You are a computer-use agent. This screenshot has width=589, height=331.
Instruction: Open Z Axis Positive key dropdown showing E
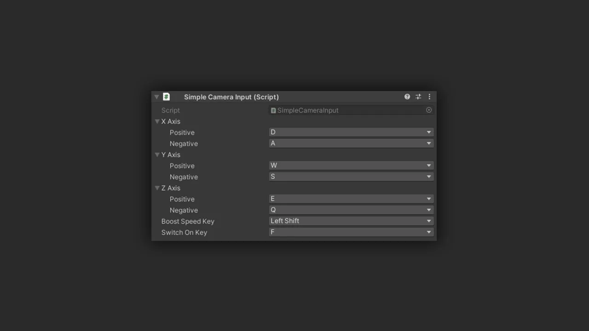[x=351, y=199]
